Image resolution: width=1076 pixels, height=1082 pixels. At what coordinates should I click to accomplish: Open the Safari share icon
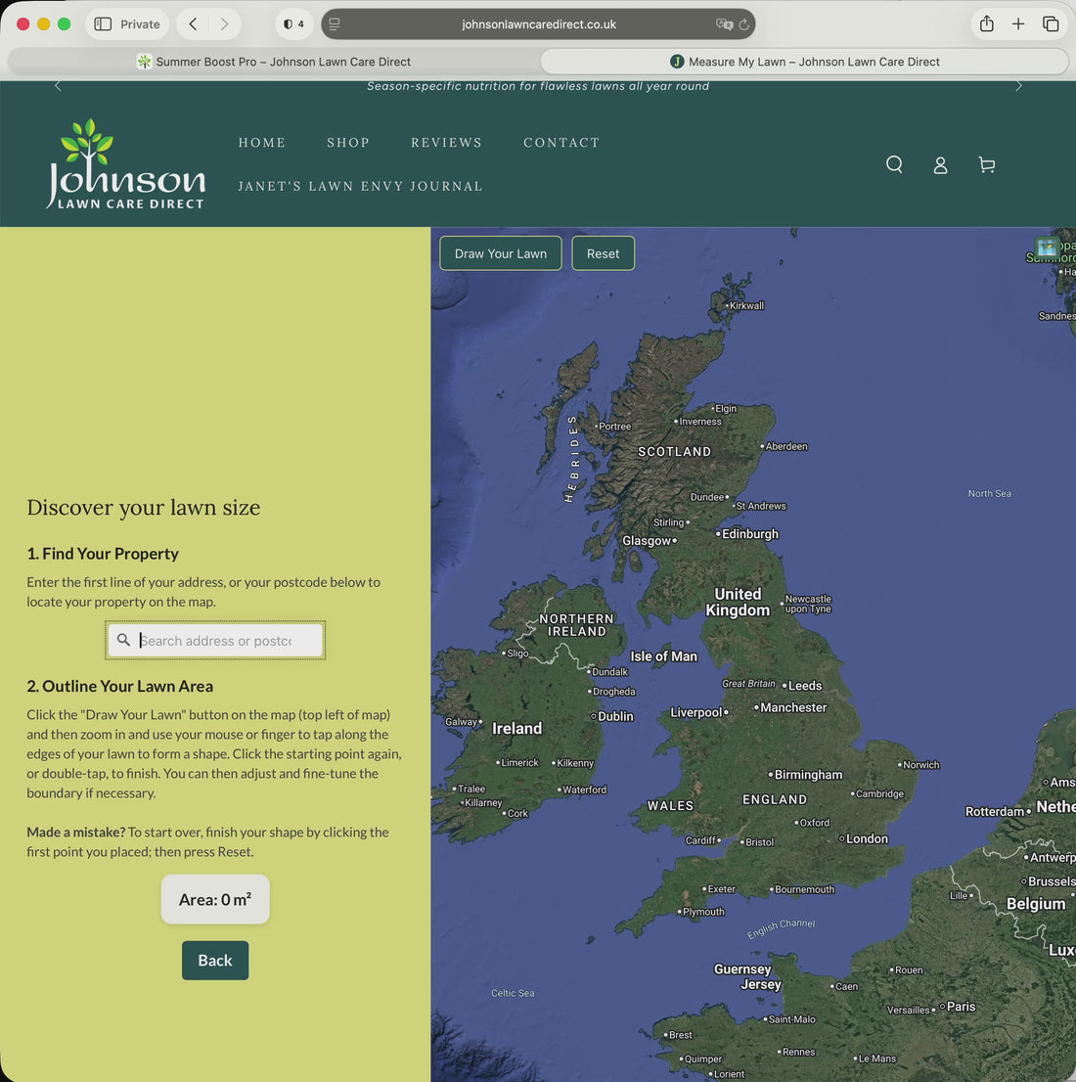pos(987,23)
